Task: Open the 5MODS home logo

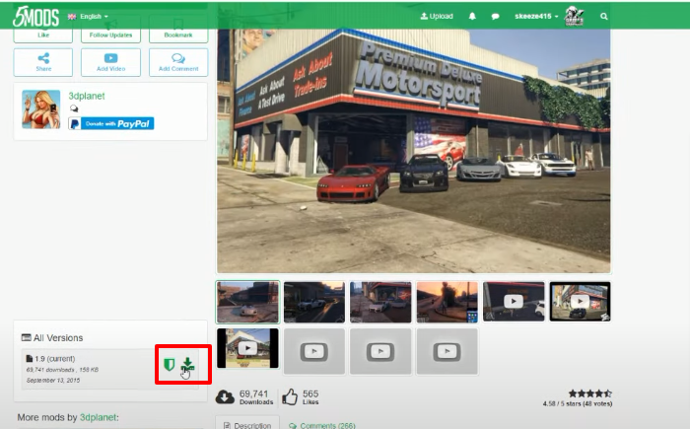Action: (35, 17)
